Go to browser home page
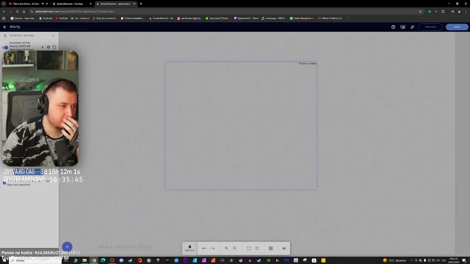 (24, 11)
